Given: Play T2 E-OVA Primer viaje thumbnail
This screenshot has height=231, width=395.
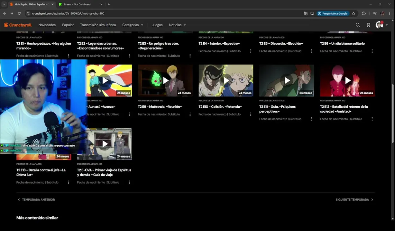Looking at the screenshot, I should pos(105,144).
